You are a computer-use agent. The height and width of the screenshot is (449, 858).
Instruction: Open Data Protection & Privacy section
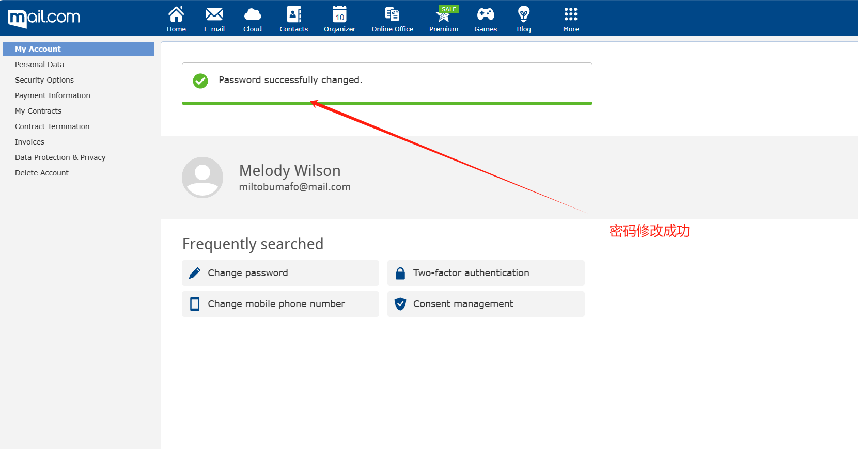60,157
